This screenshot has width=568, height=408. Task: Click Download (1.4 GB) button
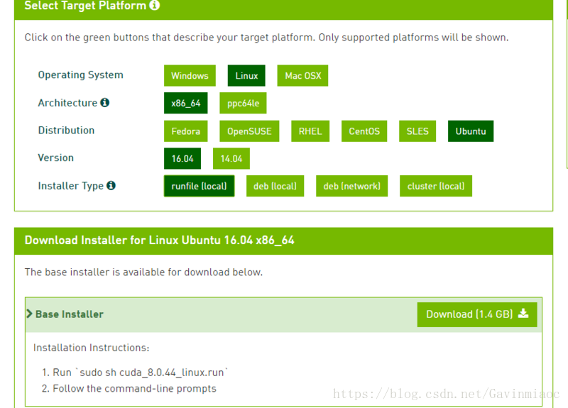point(477,314)
